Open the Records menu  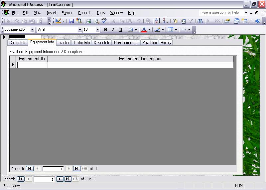pyautogui.click(x=84, y=13)
